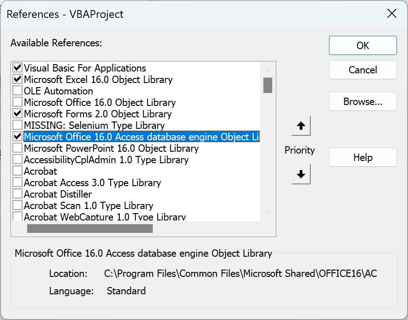The height and width of the screenshot is (320, 408).
Task: Toggle MISSING: Selenium Type Library checkbox
Action: [x=17, y=125]
